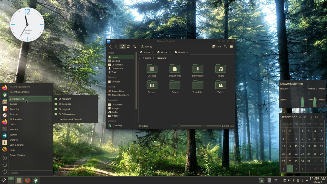This screenshot has width=327, height=184.
Task: Select the first Home tab in Dolphin
Action: click(x=145, y=52)
